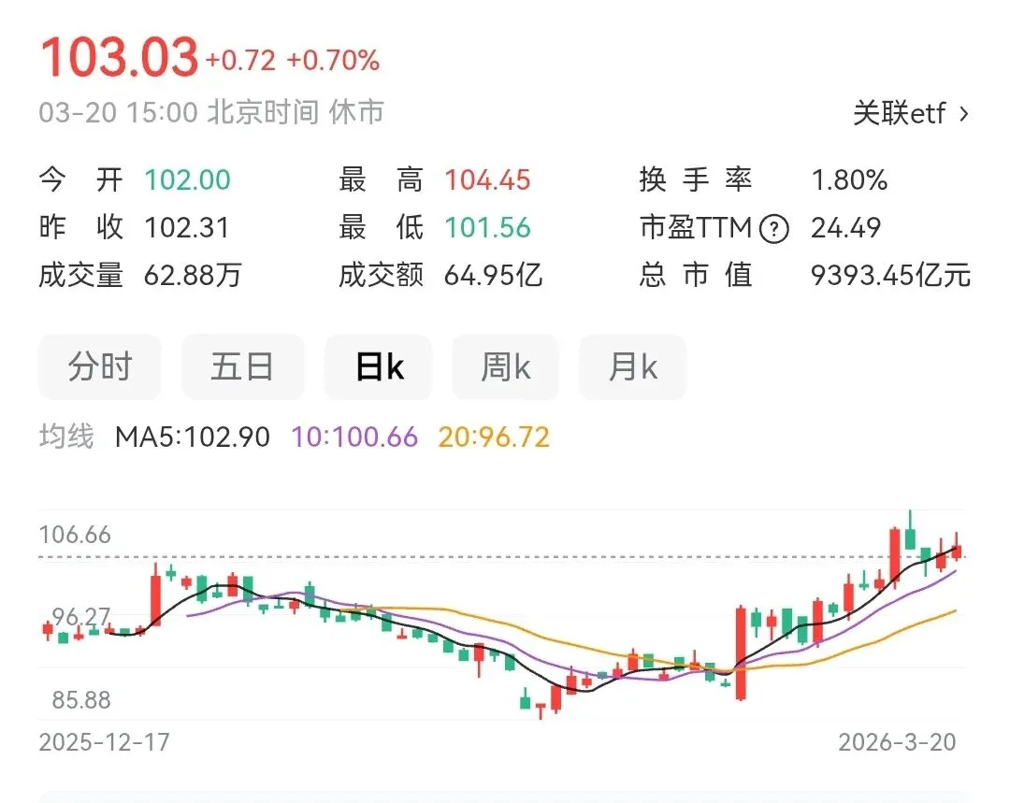This screenshot has width=1010, height=803.
Task: Tap the tall red candlestick above 106.66 line
Action: [x=895, y=558]
